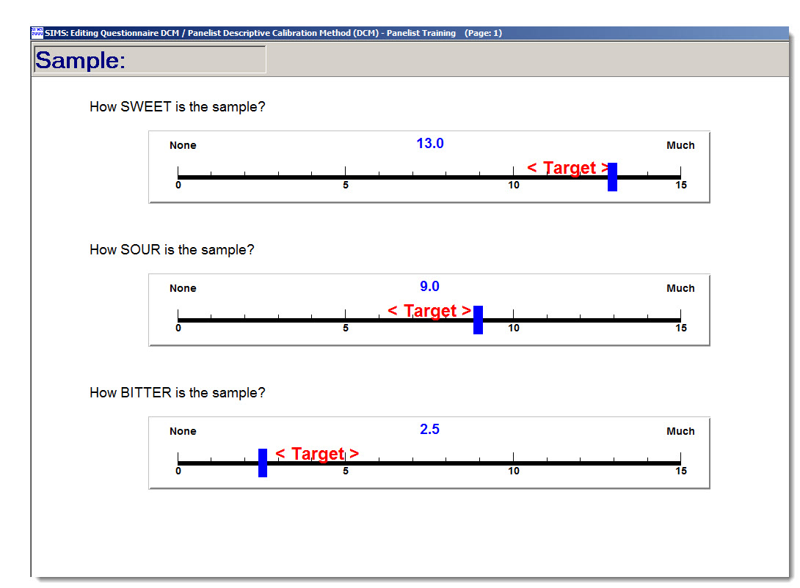The width and height of the screenshot is (800, 588).
Task: Click the 2.5 value above BITTER scale
Action: click(430, 429)
